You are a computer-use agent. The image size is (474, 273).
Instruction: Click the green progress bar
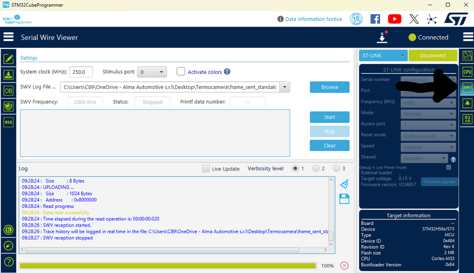(x=168, y=265)
